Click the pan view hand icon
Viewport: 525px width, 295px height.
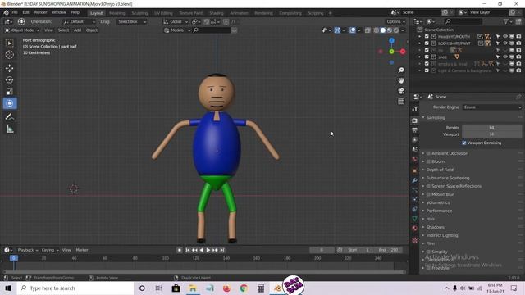pos(401,80)
